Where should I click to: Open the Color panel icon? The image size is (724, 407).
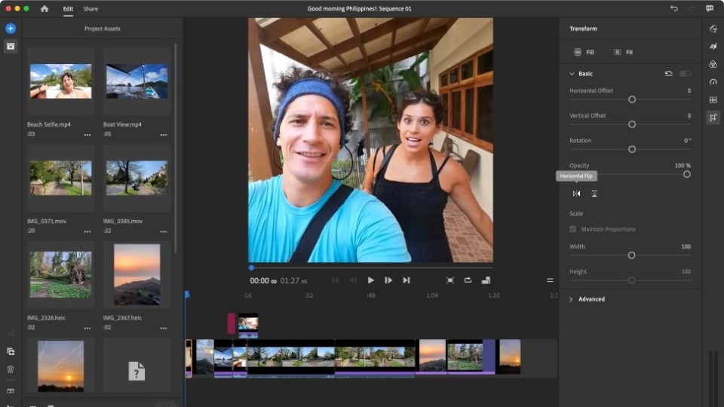coord(713,64)
